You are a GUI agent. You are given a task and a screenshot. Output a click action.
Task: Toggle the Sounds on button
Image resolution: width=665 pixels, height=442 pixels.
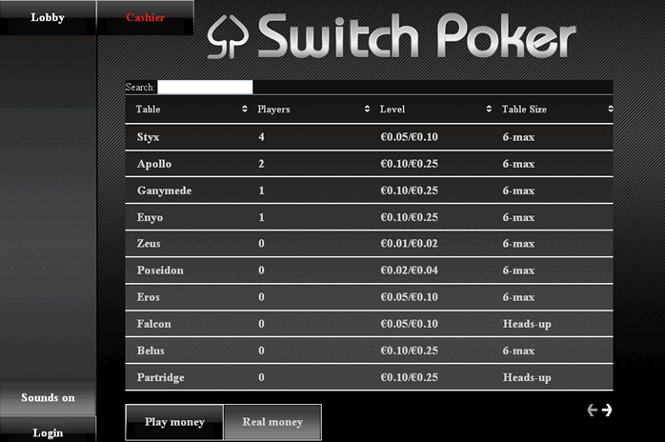pos(48,397)
